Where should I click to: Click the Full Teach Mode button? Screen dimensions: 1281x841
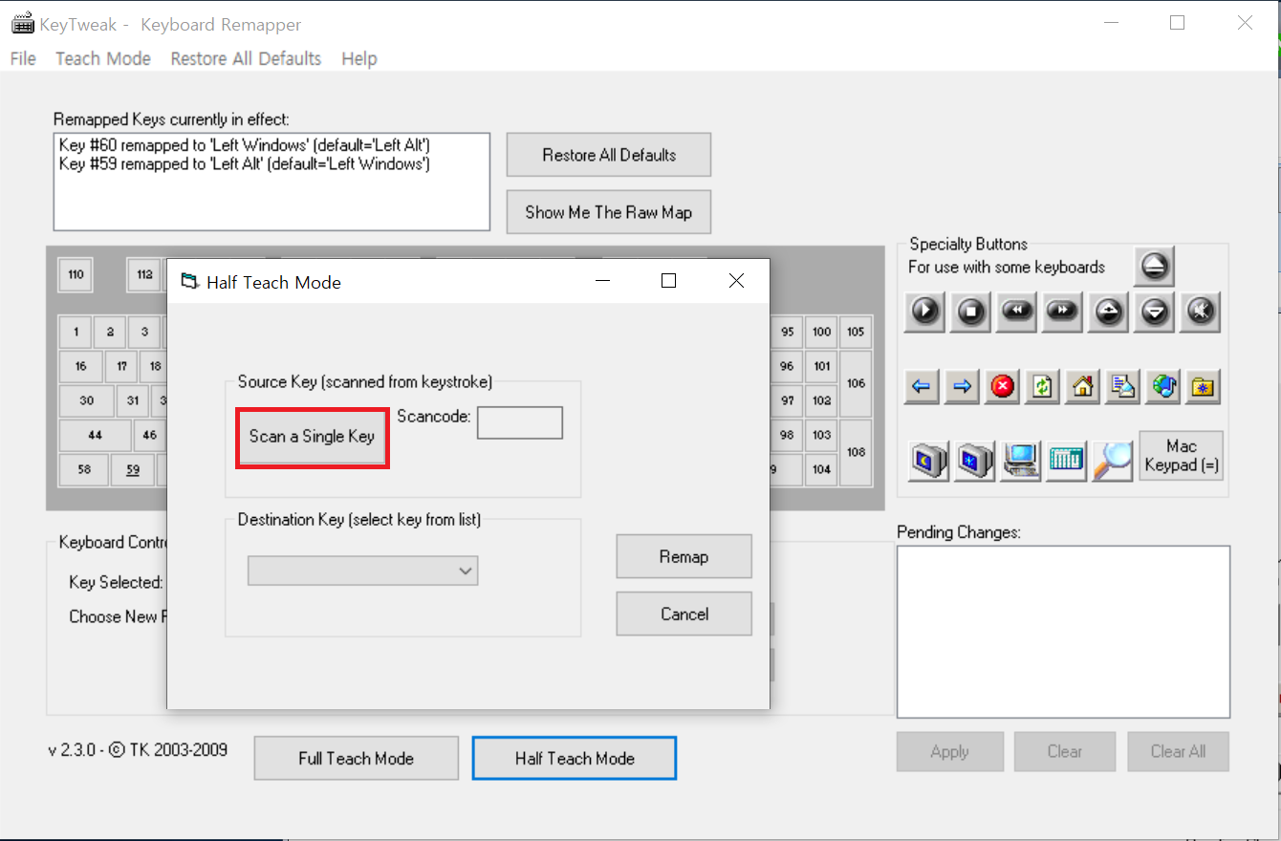point(356,758)
